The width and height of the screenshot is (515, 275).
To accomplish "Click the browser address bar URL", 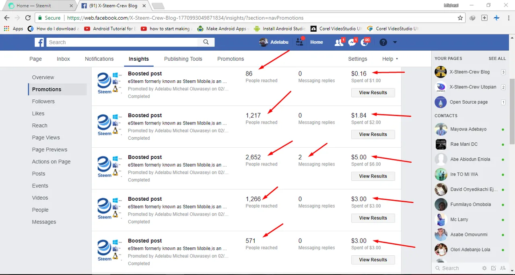I will tap(185, 18).
